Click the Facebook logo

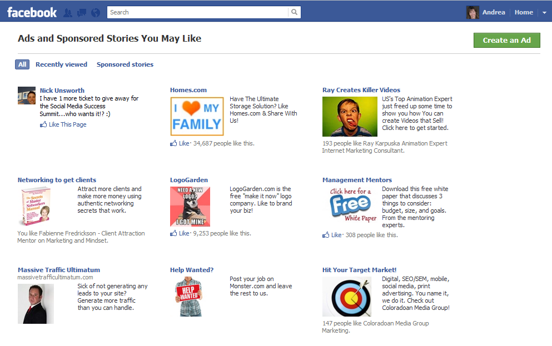pos(32,13)
